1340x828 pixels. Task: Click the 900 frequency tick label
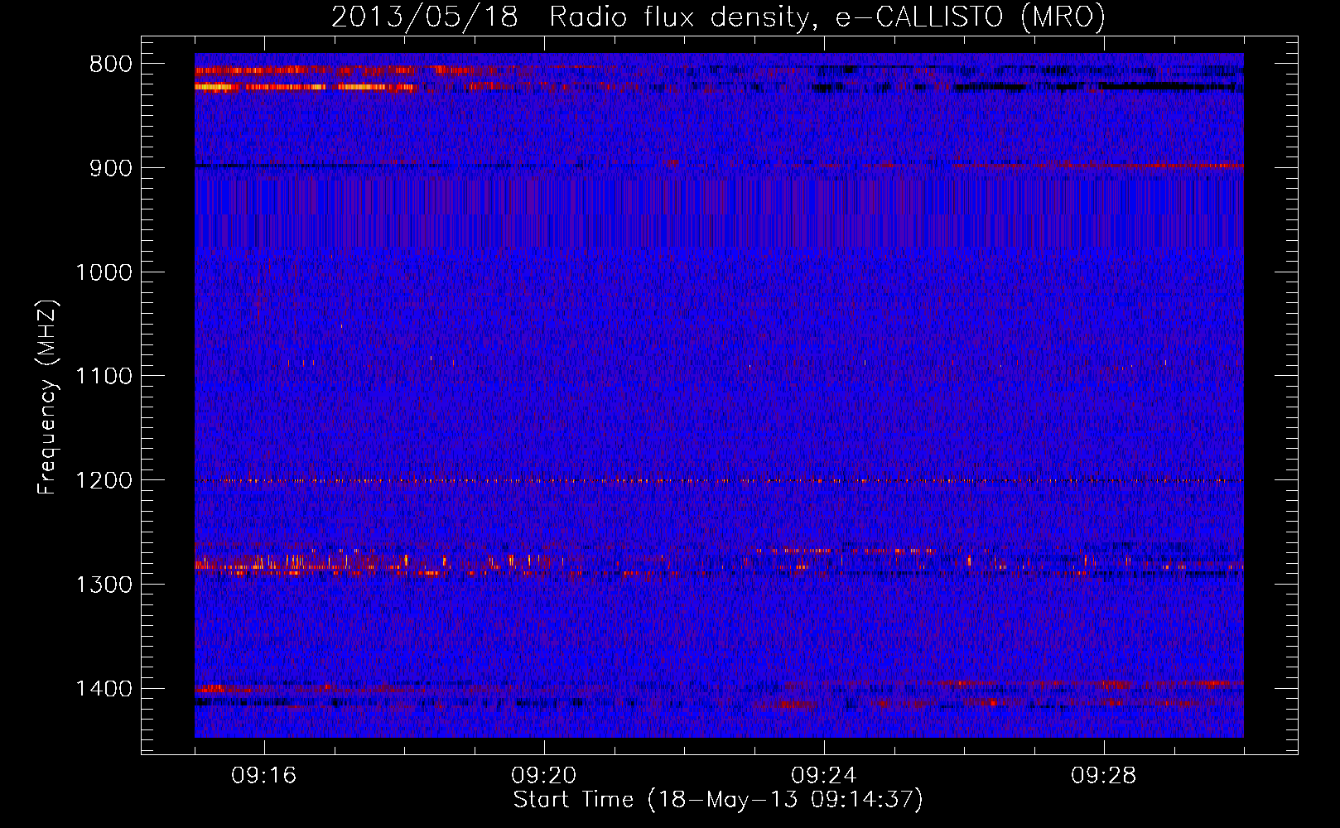click(110, 168)
